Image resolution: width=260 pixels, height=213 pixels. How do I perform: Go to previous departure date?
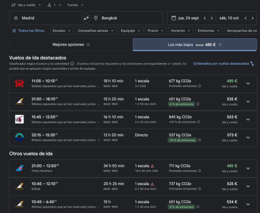pyautogui.click(x=205, y=18)
